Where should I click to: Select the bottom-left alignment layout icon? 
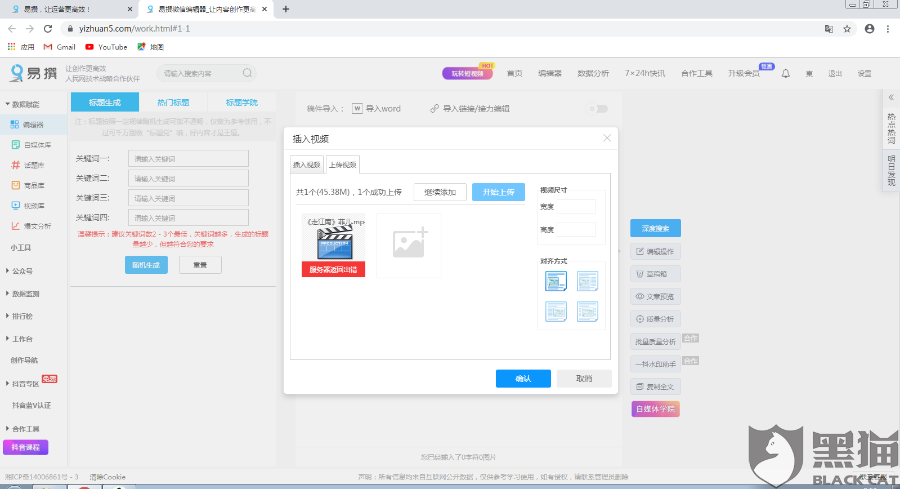point(556,312)
